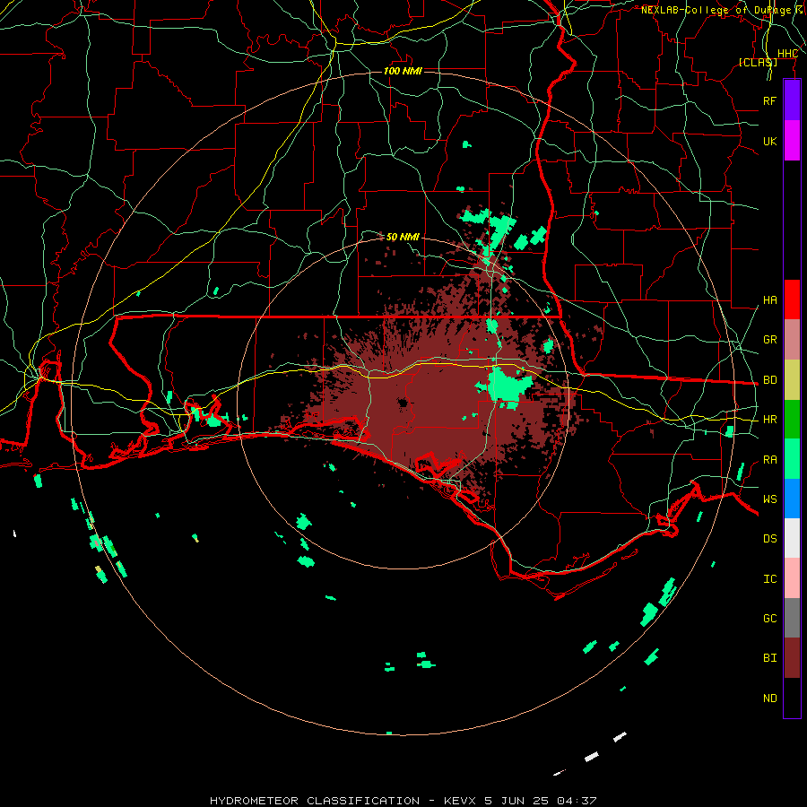Screen dimensions: 807x807
Task: Click the BI legend label
Action: click(769, 658)
